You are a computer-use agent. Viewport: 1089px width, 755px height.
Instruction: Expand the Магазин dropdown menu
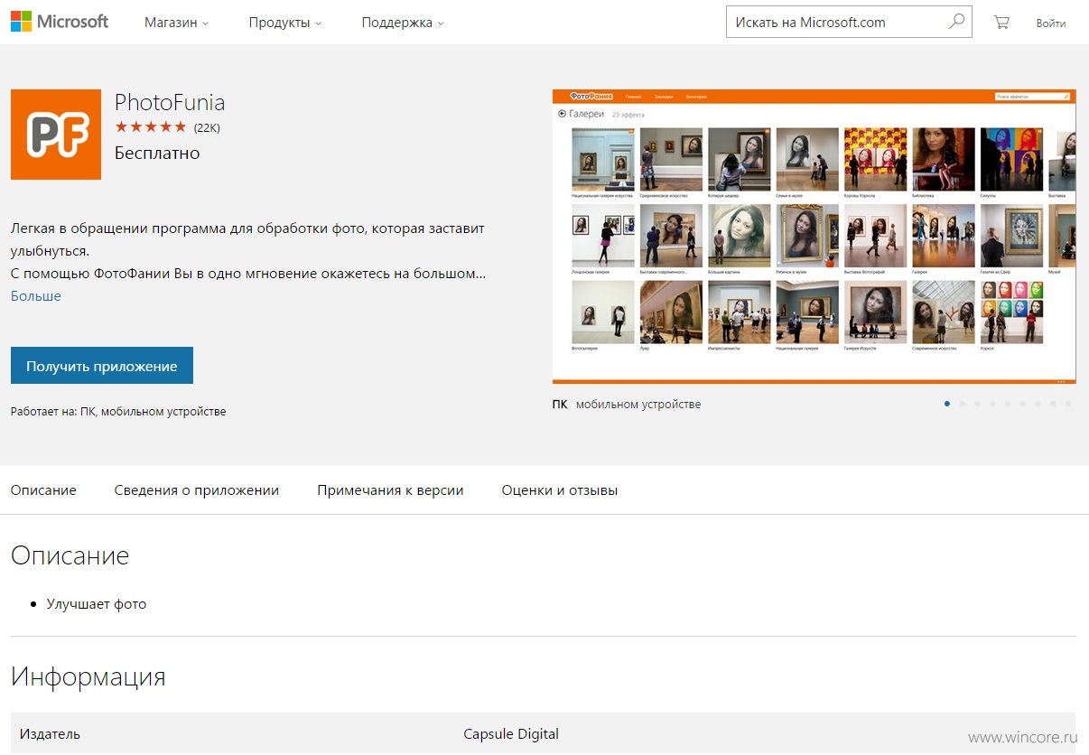176,23
